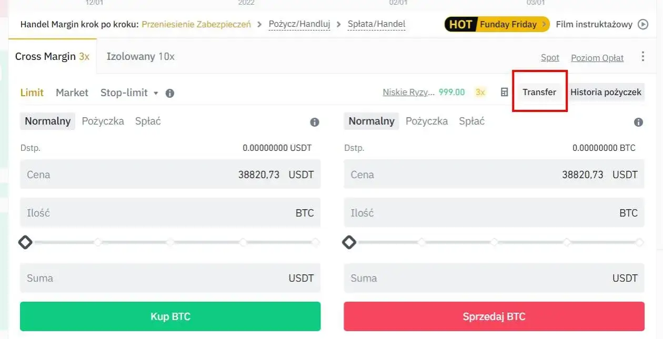Click the 3x leverage badge
The width and height of the screenshot is (663, 339).
point(480,92)
